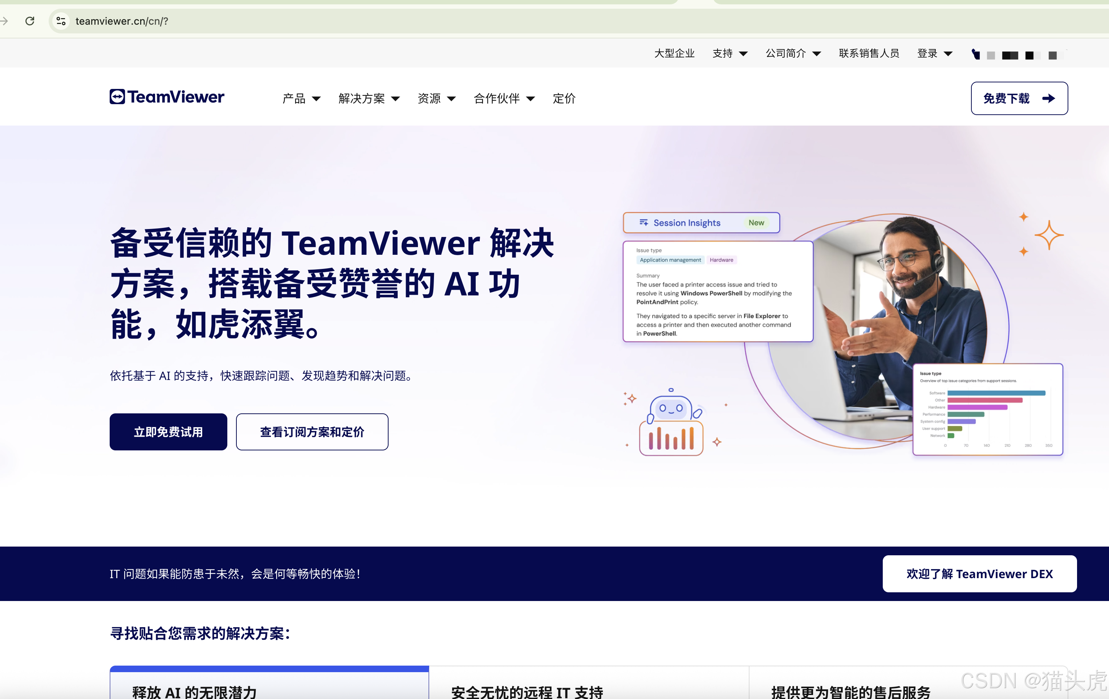Click the TeamViewer logo
This screenshot has width=1109, height=699.
tap(166, 97)
